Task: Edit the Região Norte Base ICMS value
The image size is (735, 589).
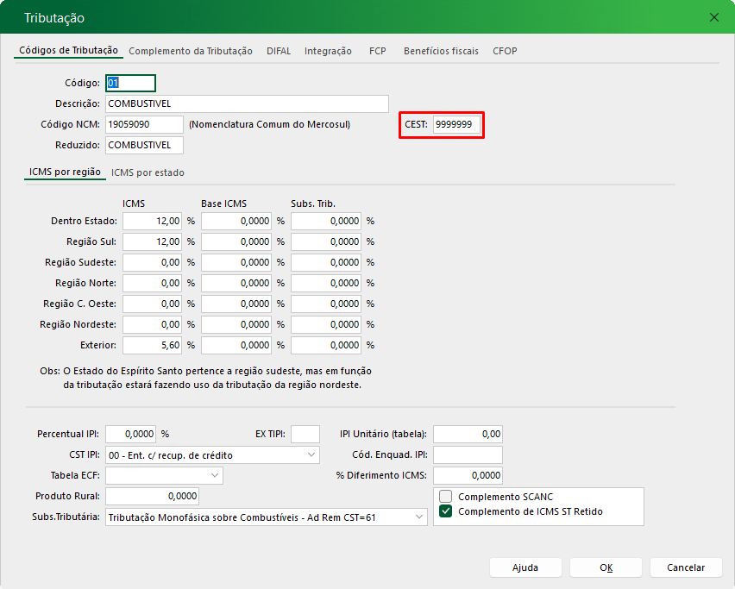Action: (x=236, y=283)
